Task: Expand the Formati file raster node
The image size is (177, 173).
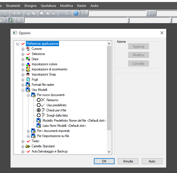Action: click(x=23, y=85)
